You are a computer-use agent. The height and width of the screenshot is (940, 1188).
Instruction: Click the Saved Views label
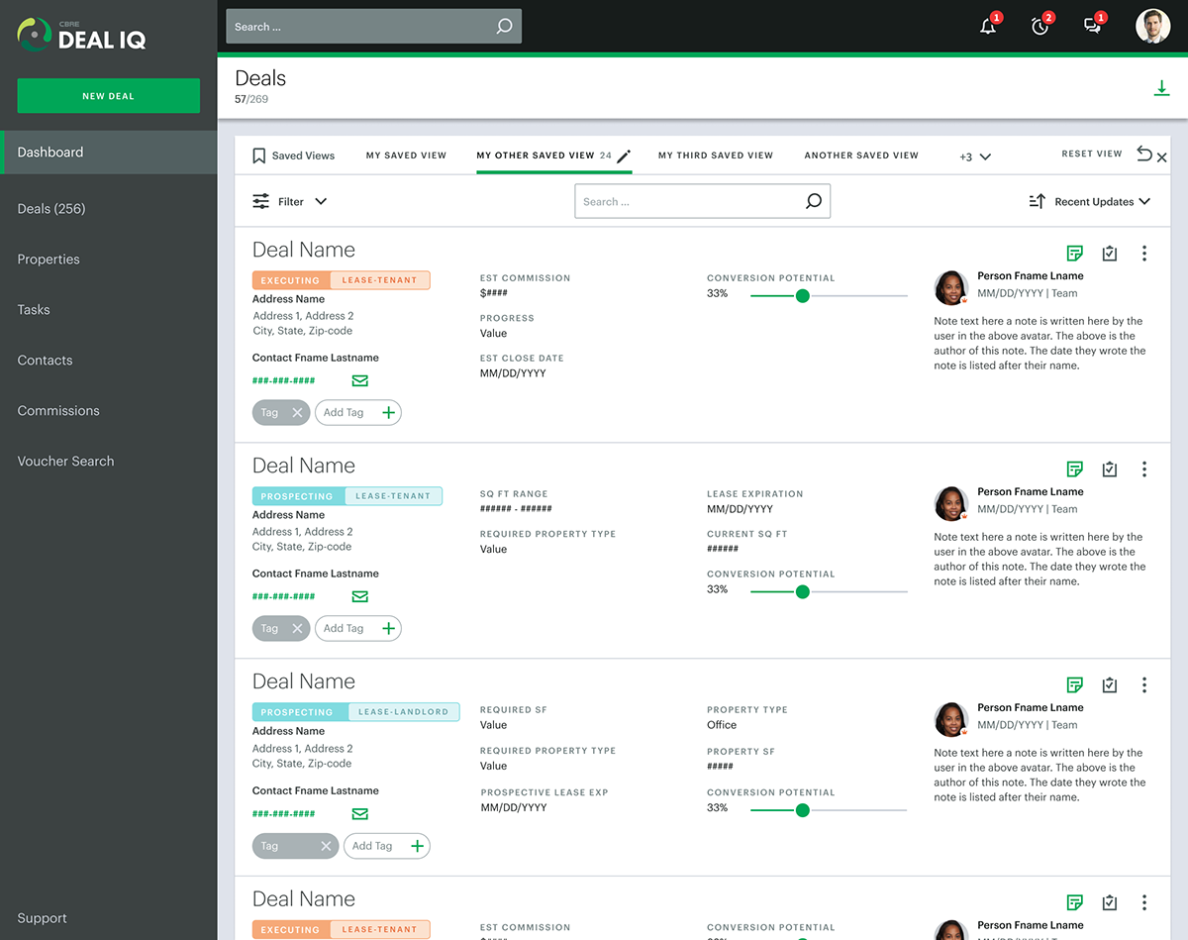tap(303, 156)
